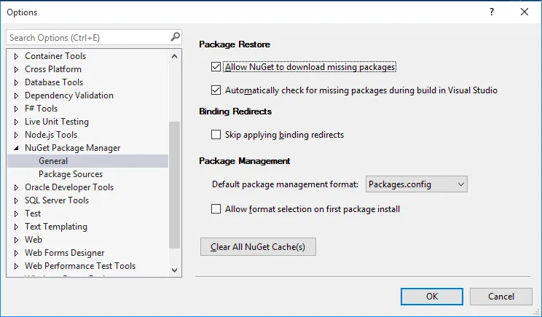Viewport: 542px width, 317px height.
Task: Open the Web Forms Designer options
Action: point(64,253)
